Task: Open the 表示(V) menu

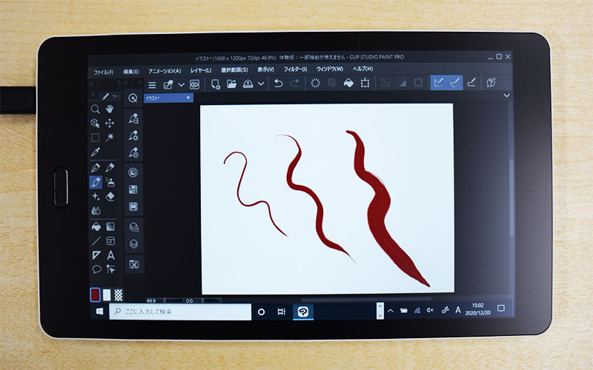Action: 265,70
